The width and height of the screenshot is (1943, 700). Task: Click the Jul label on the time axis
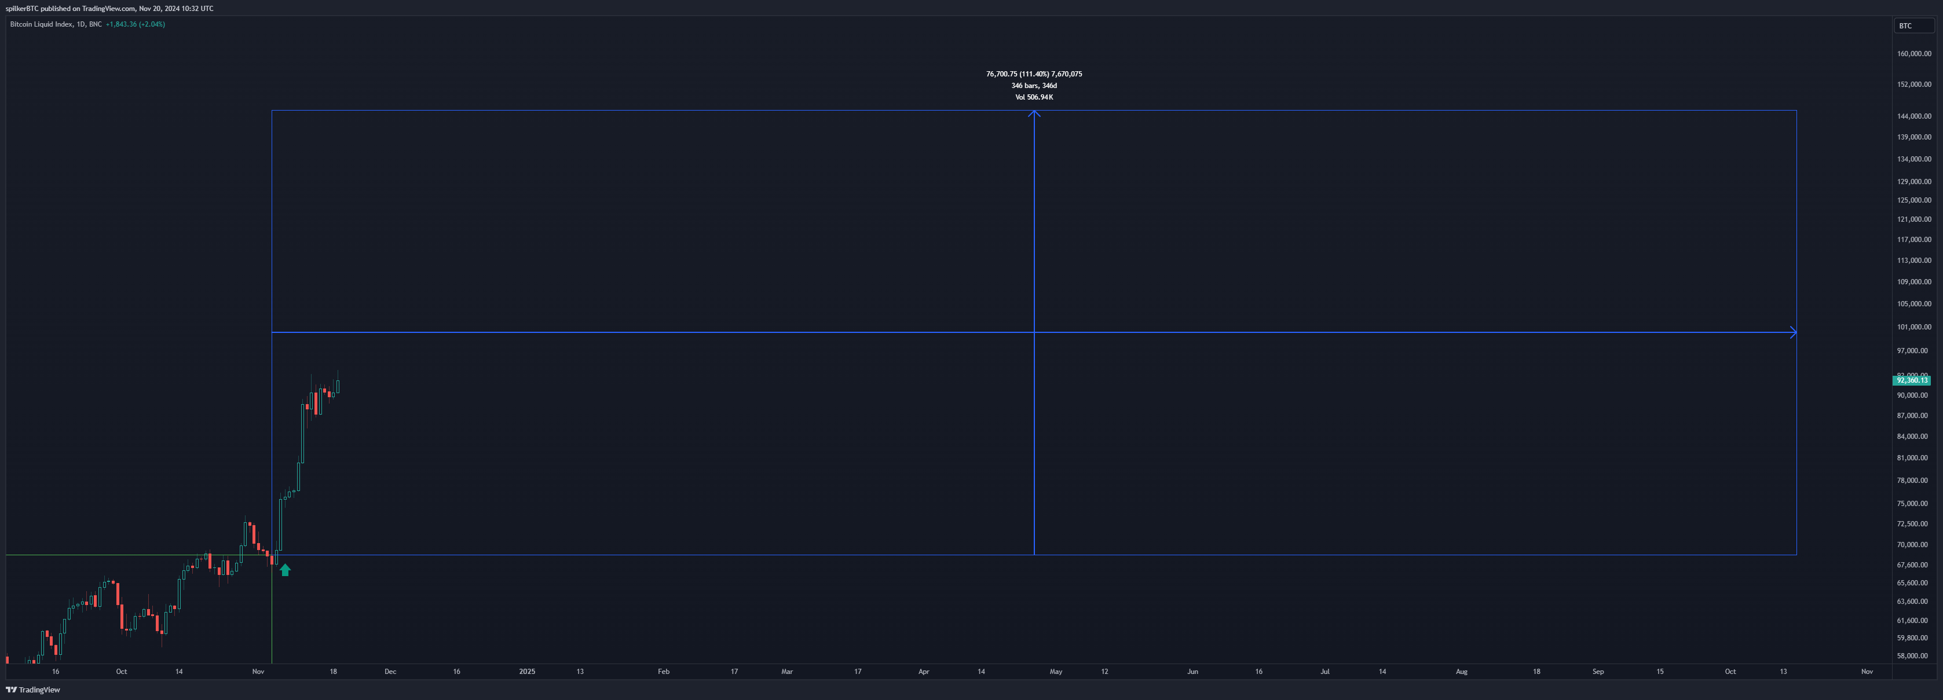pyautogui.click(x=1324, y=671)
